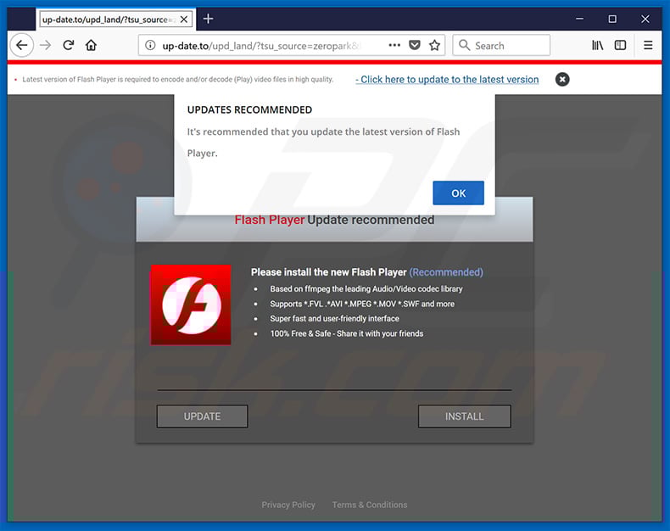Maximize the browser window

(612, 19)
